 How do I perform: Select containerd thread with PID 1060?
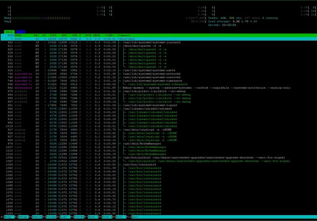158,168
